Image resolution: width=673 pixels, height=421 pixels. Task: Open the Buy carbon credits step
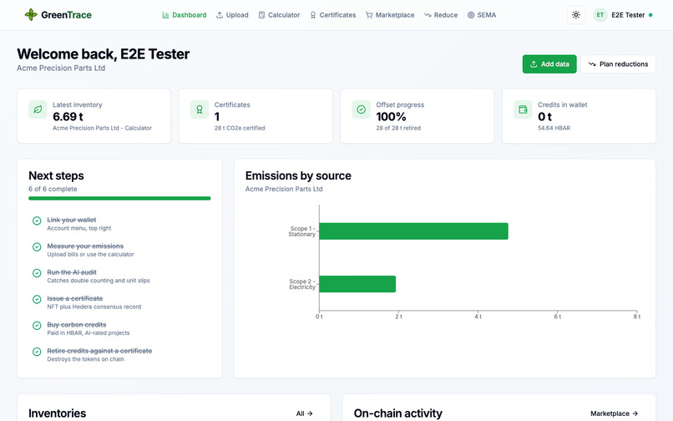pos(119,328)
